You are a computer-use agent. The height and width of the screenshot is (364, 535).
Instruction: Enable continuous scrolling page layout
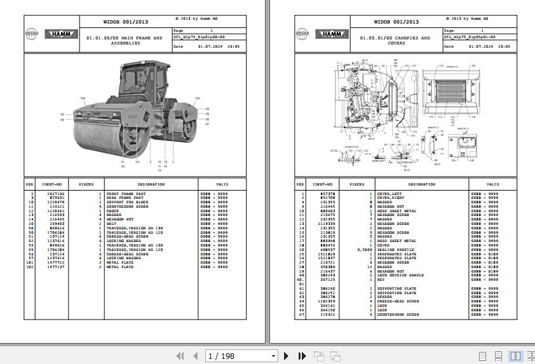pyautogui.click(x=499, y=356)
